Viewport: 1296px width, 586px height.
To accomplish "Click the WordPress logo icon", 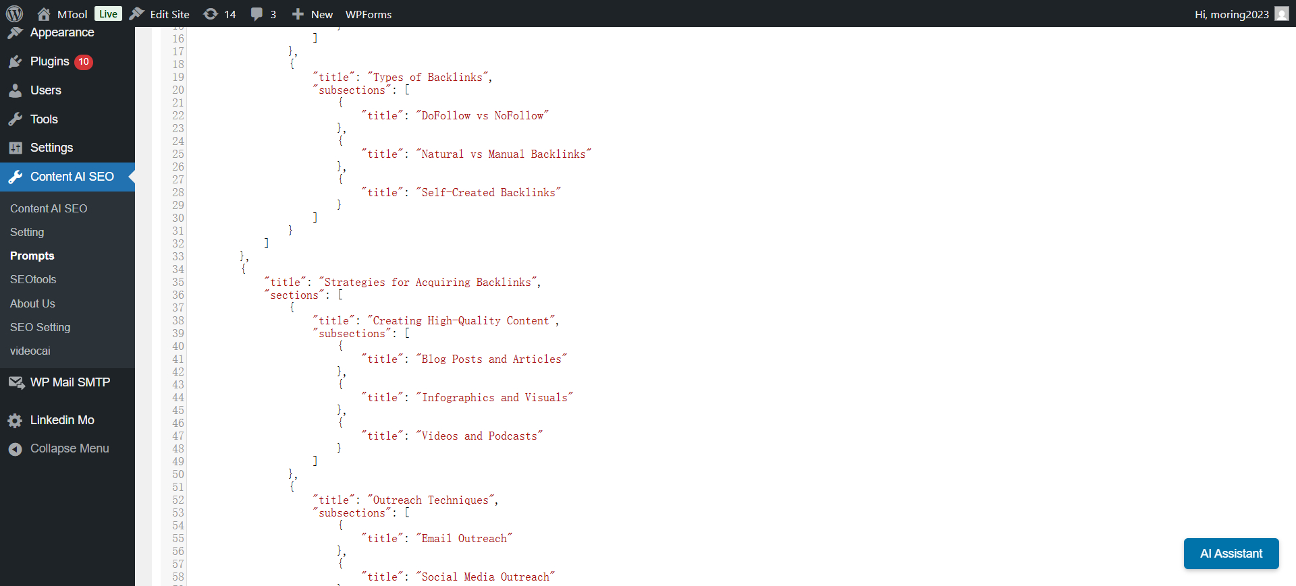I will [14, 13].
